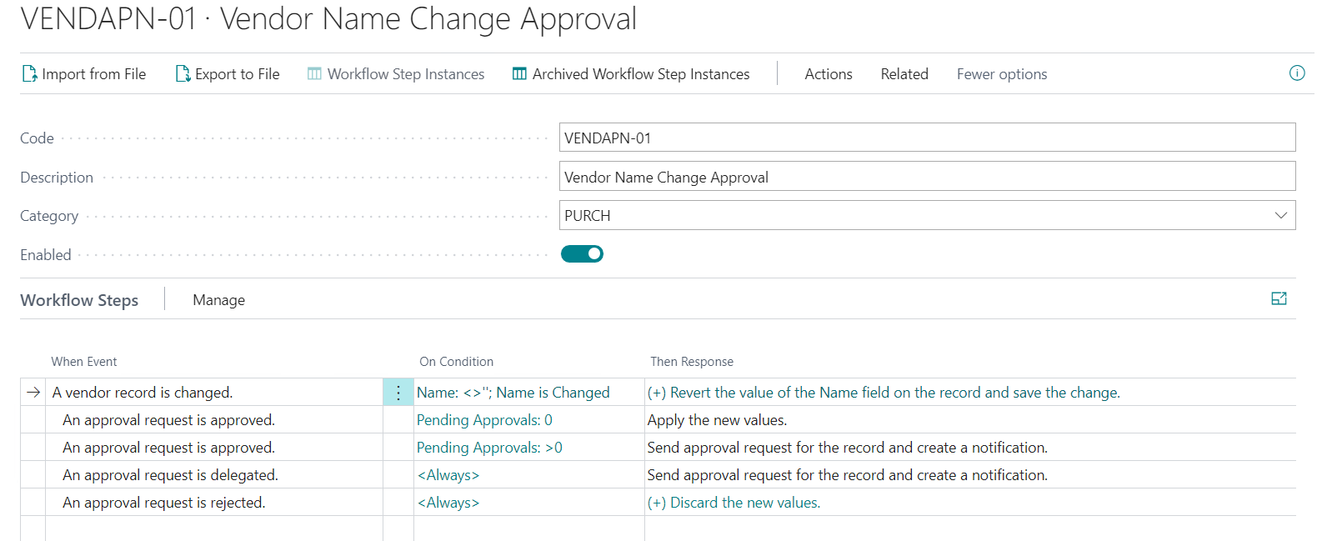This screenshot has height=541, width=1332.
Task: Open the 'Pending Approvals: 0' condition
Action: coord(484,420)
